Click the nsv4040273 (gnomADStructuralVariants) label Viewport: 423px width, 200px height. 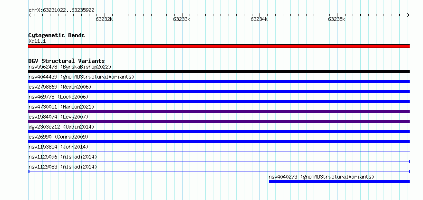click(x=321, y=177)
